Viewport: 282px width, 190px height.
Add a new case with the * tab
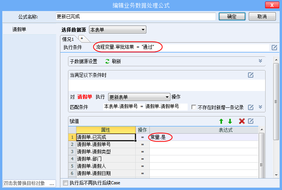click(x=82, y=39)
